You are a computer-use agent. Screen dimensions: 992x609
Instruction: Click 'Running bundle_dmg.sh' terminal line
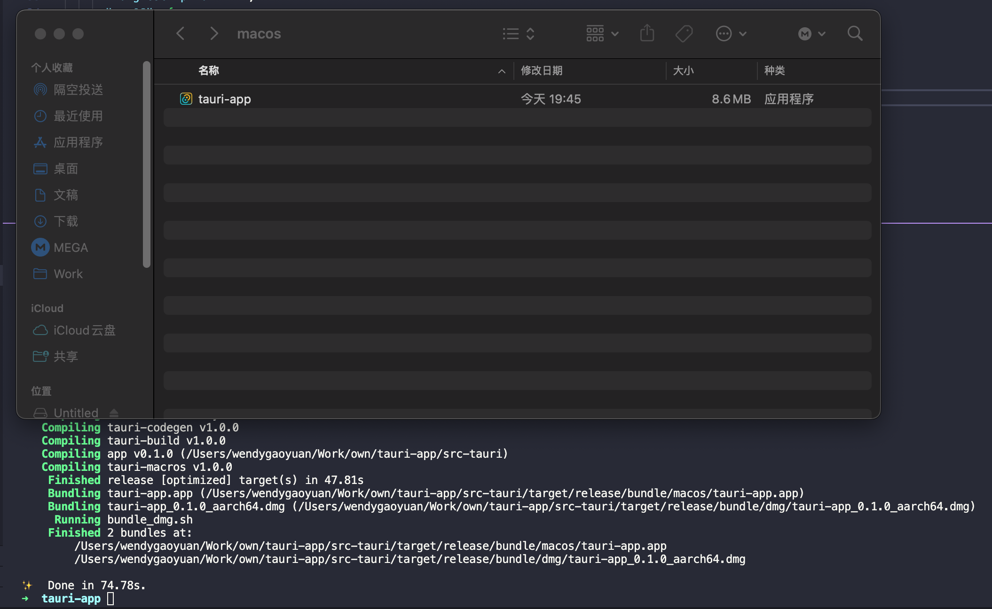[124, 520]
